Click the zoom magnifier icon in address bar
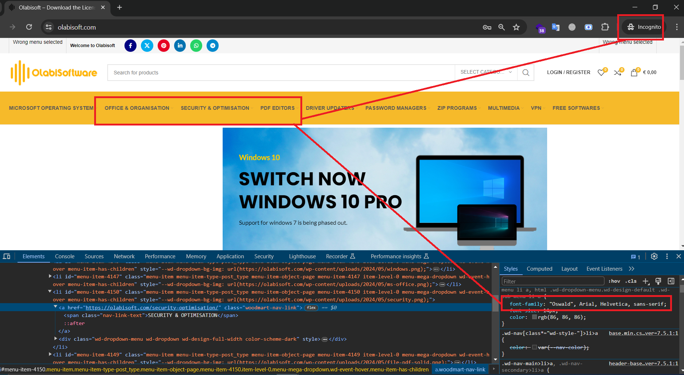Image resolution: width=684 pixels, height=375 pixels. 502,27
